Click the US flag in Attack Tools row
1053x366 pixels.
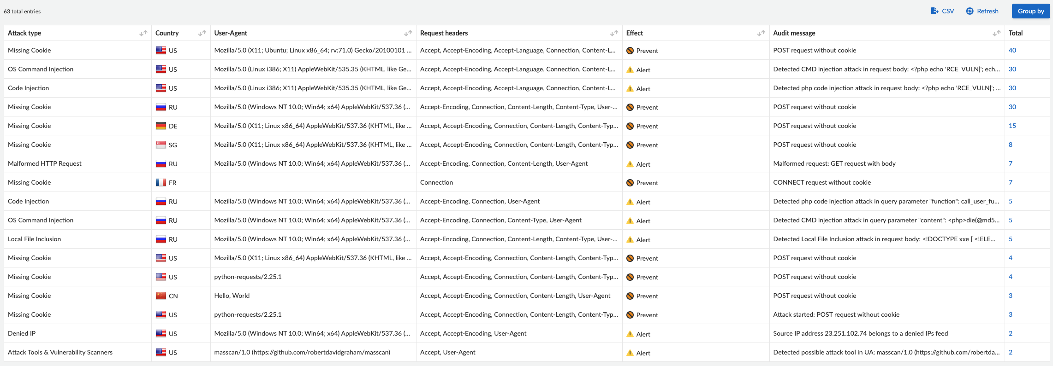click(161, 353)
